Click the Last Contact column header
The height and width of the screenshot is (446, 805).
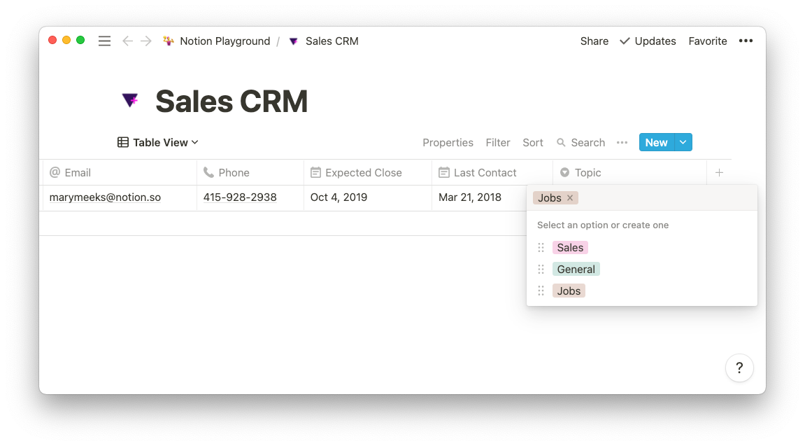(492, 173)
